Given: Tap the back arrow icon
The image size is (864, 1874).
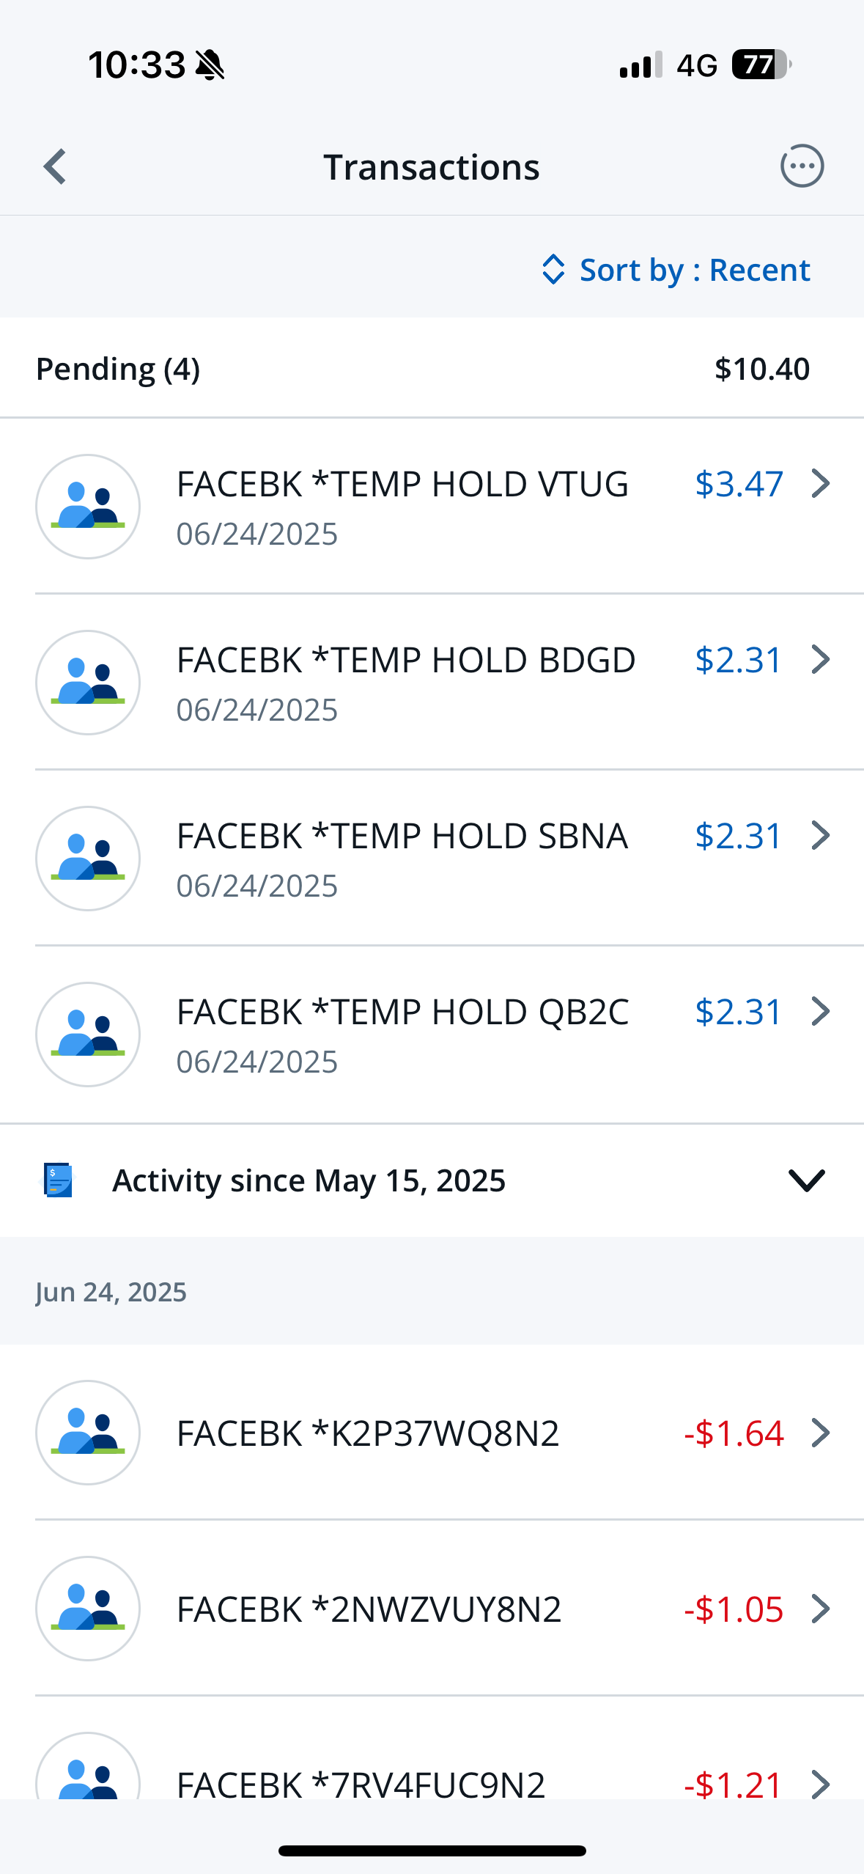Looking at the screenshot, I should coord(55,167).
